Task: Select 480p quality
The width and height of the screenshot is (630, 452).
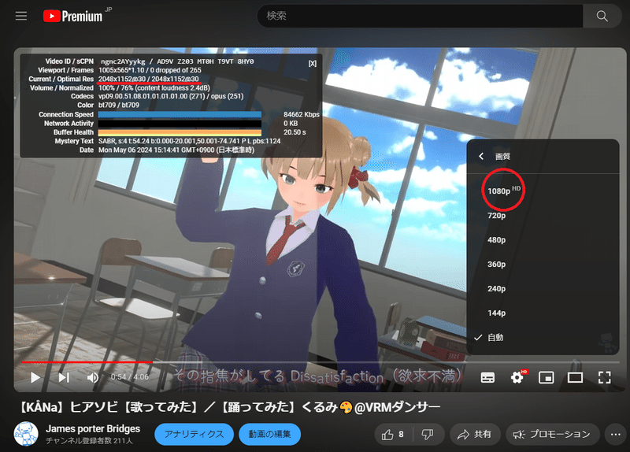Action: pos(543,240)
